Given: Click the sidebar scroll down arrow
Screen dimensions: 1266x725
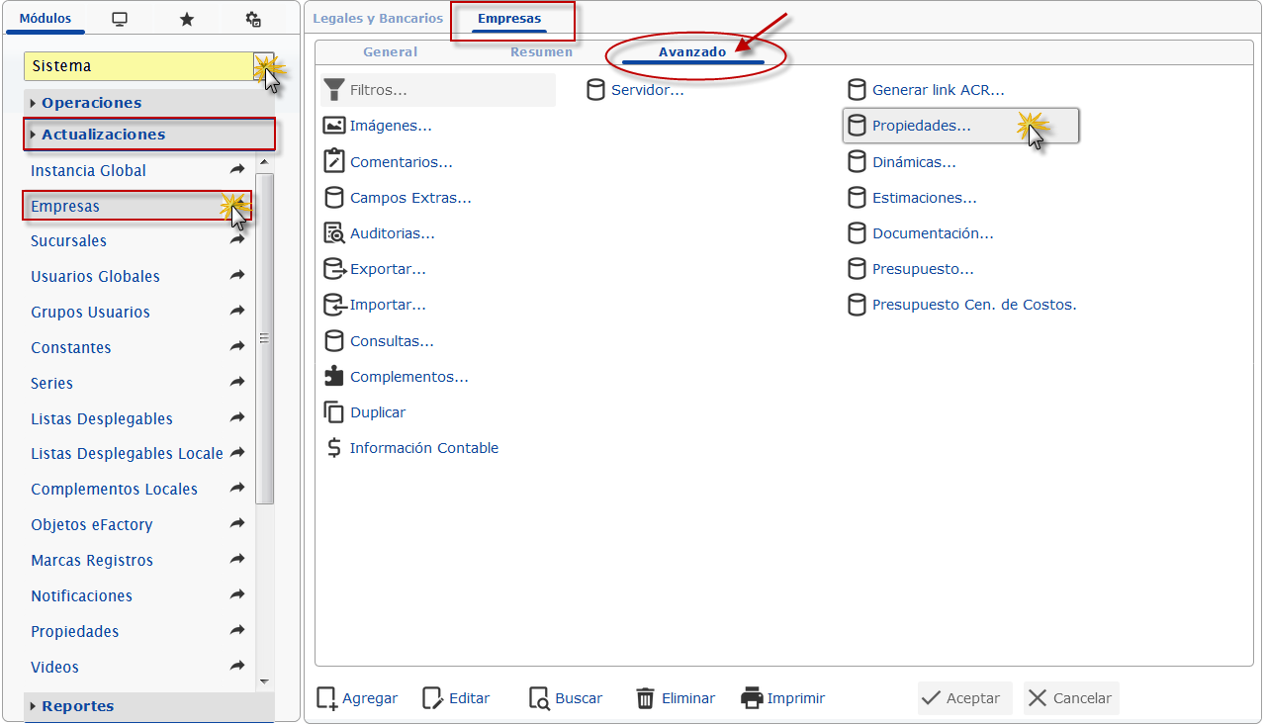Looking at the screenshot, I should pos(264,681).
